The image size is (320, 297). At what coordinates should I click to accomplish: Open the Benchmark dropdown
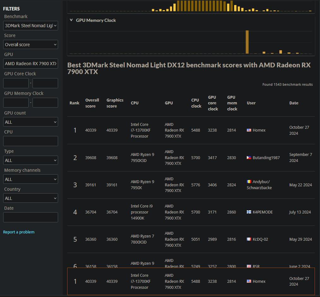tap(31, 26)
